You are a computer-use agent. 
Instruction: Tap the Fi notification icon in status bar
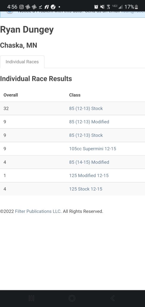[47, 7]
